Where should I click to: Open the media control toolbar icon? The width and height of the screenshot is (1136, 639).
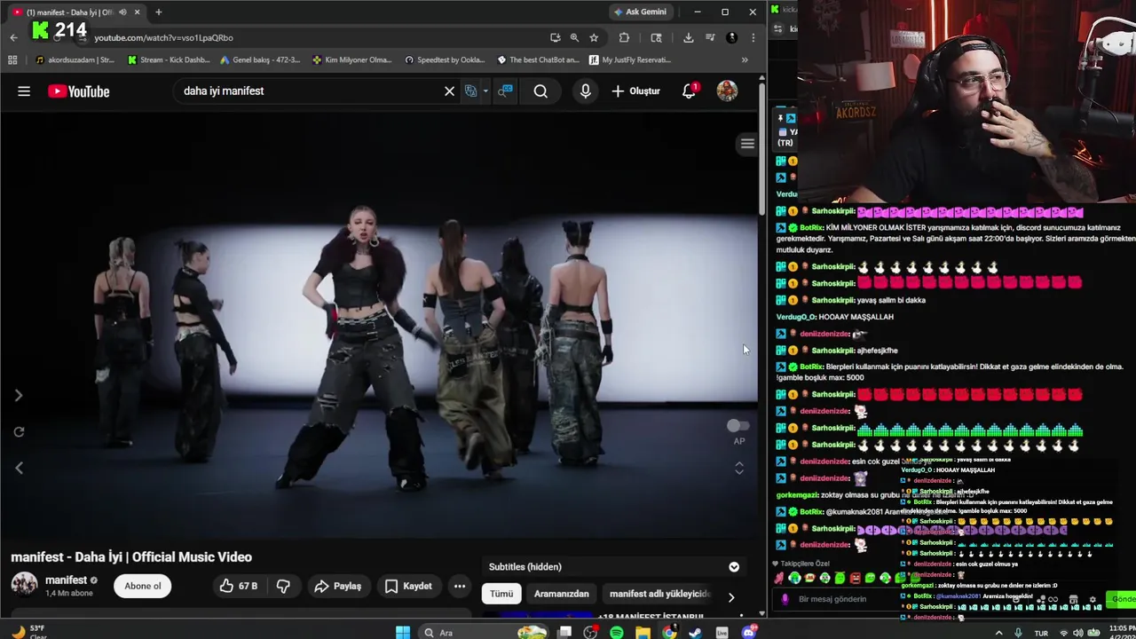[709, 37]
